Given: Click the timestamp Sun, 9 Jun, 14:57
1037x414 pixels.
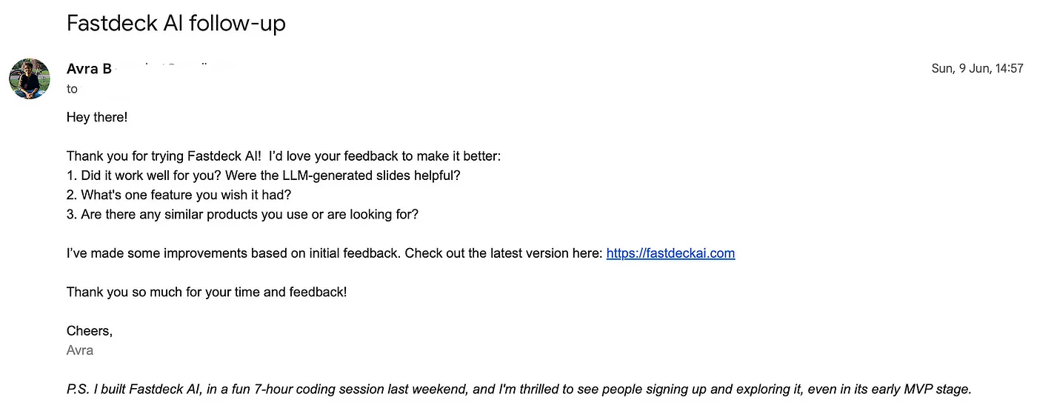Looking at the screenshot, I should tap(977, 69).
